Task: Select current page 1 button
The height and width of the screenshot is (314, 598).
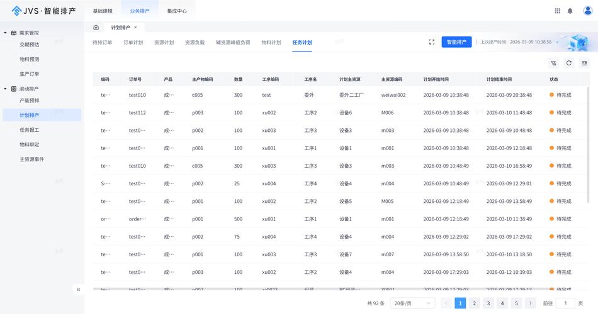Action: point(460,303)
